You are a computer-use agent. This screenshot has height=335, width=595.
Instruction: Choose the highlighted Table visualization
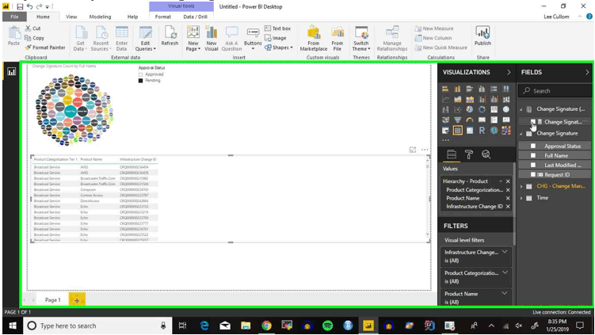(458, 131)
